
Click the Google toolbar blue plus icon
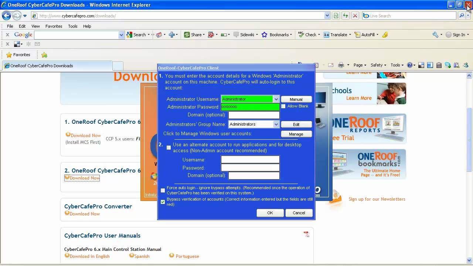(x=171, y=35)
